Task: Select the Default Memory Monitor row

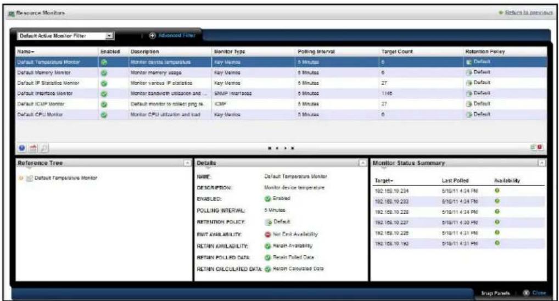Action: coord(281,73)
